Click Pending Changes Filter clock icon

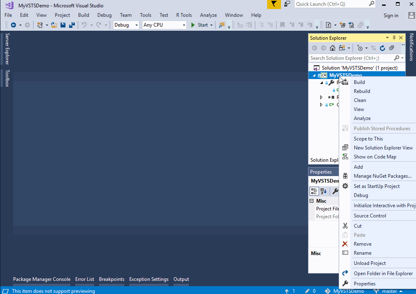pyautogui.click(x=360, y=48)
